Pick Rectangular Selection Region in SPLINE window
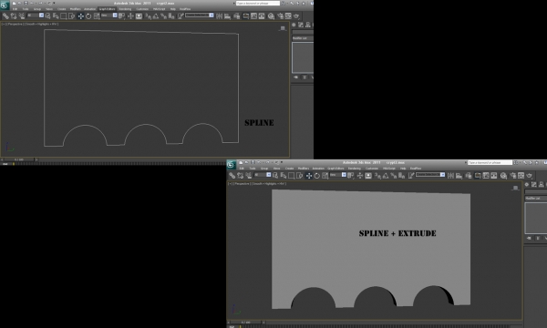This screenshot has width=547, height=328. [x=64, y=15]
